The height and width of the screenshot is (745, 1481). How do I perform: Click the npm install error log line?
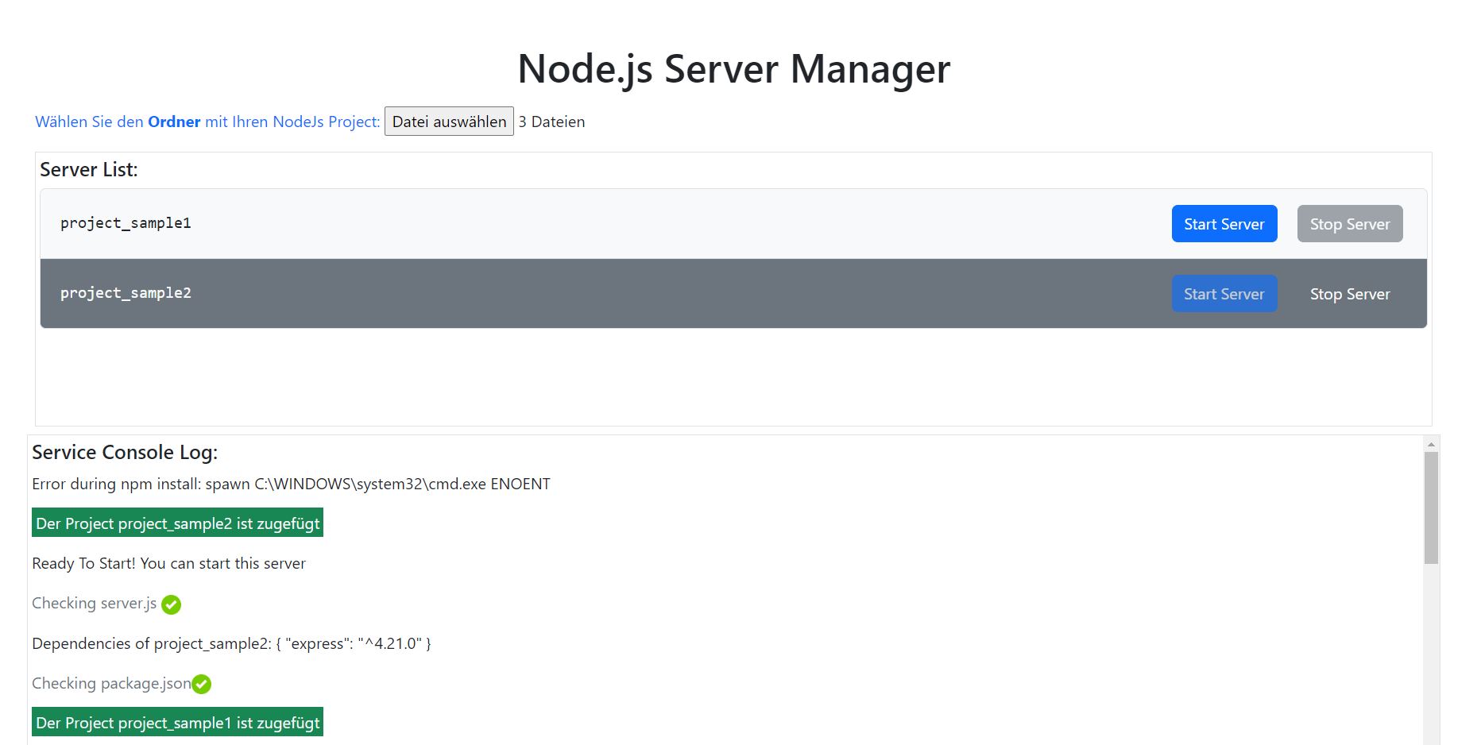point(291,484)
